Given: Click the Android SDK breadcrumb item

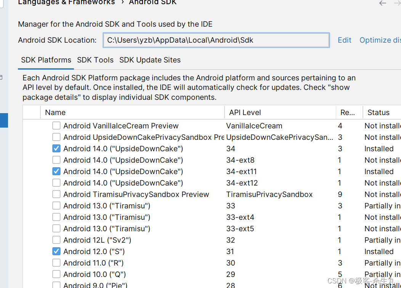Looking at the screenshot, I should coord(152,3).
